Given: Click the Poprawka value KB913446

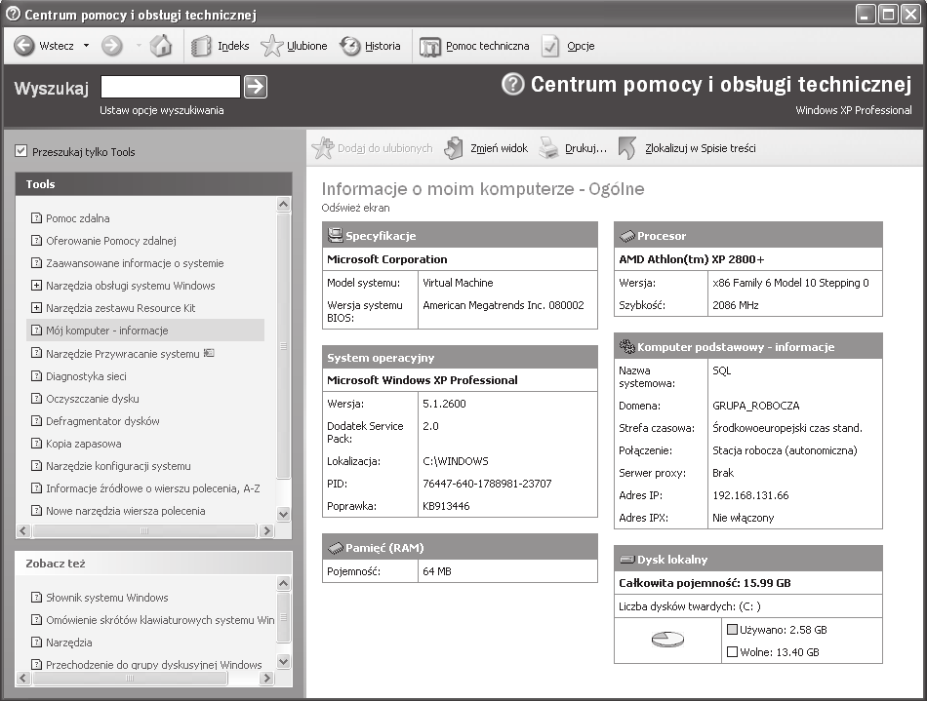Looking at the screenshot, I should coord(446,506).
